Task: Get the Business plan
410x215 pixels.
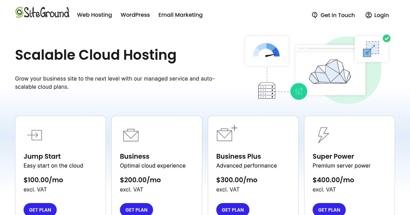Action: pos(136,210)
